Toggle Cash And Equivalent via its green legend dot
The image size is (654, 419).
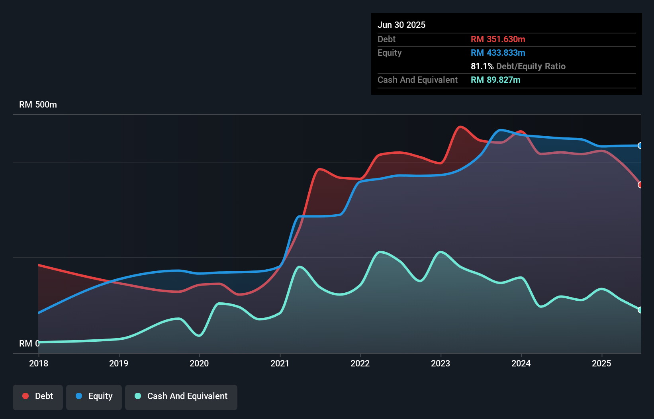click(137, 396)
